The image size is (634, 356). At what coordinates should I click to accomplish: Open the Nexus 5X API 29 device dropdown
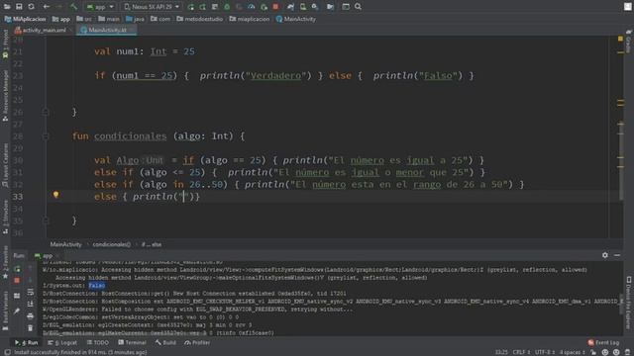[x=152, y=7]
